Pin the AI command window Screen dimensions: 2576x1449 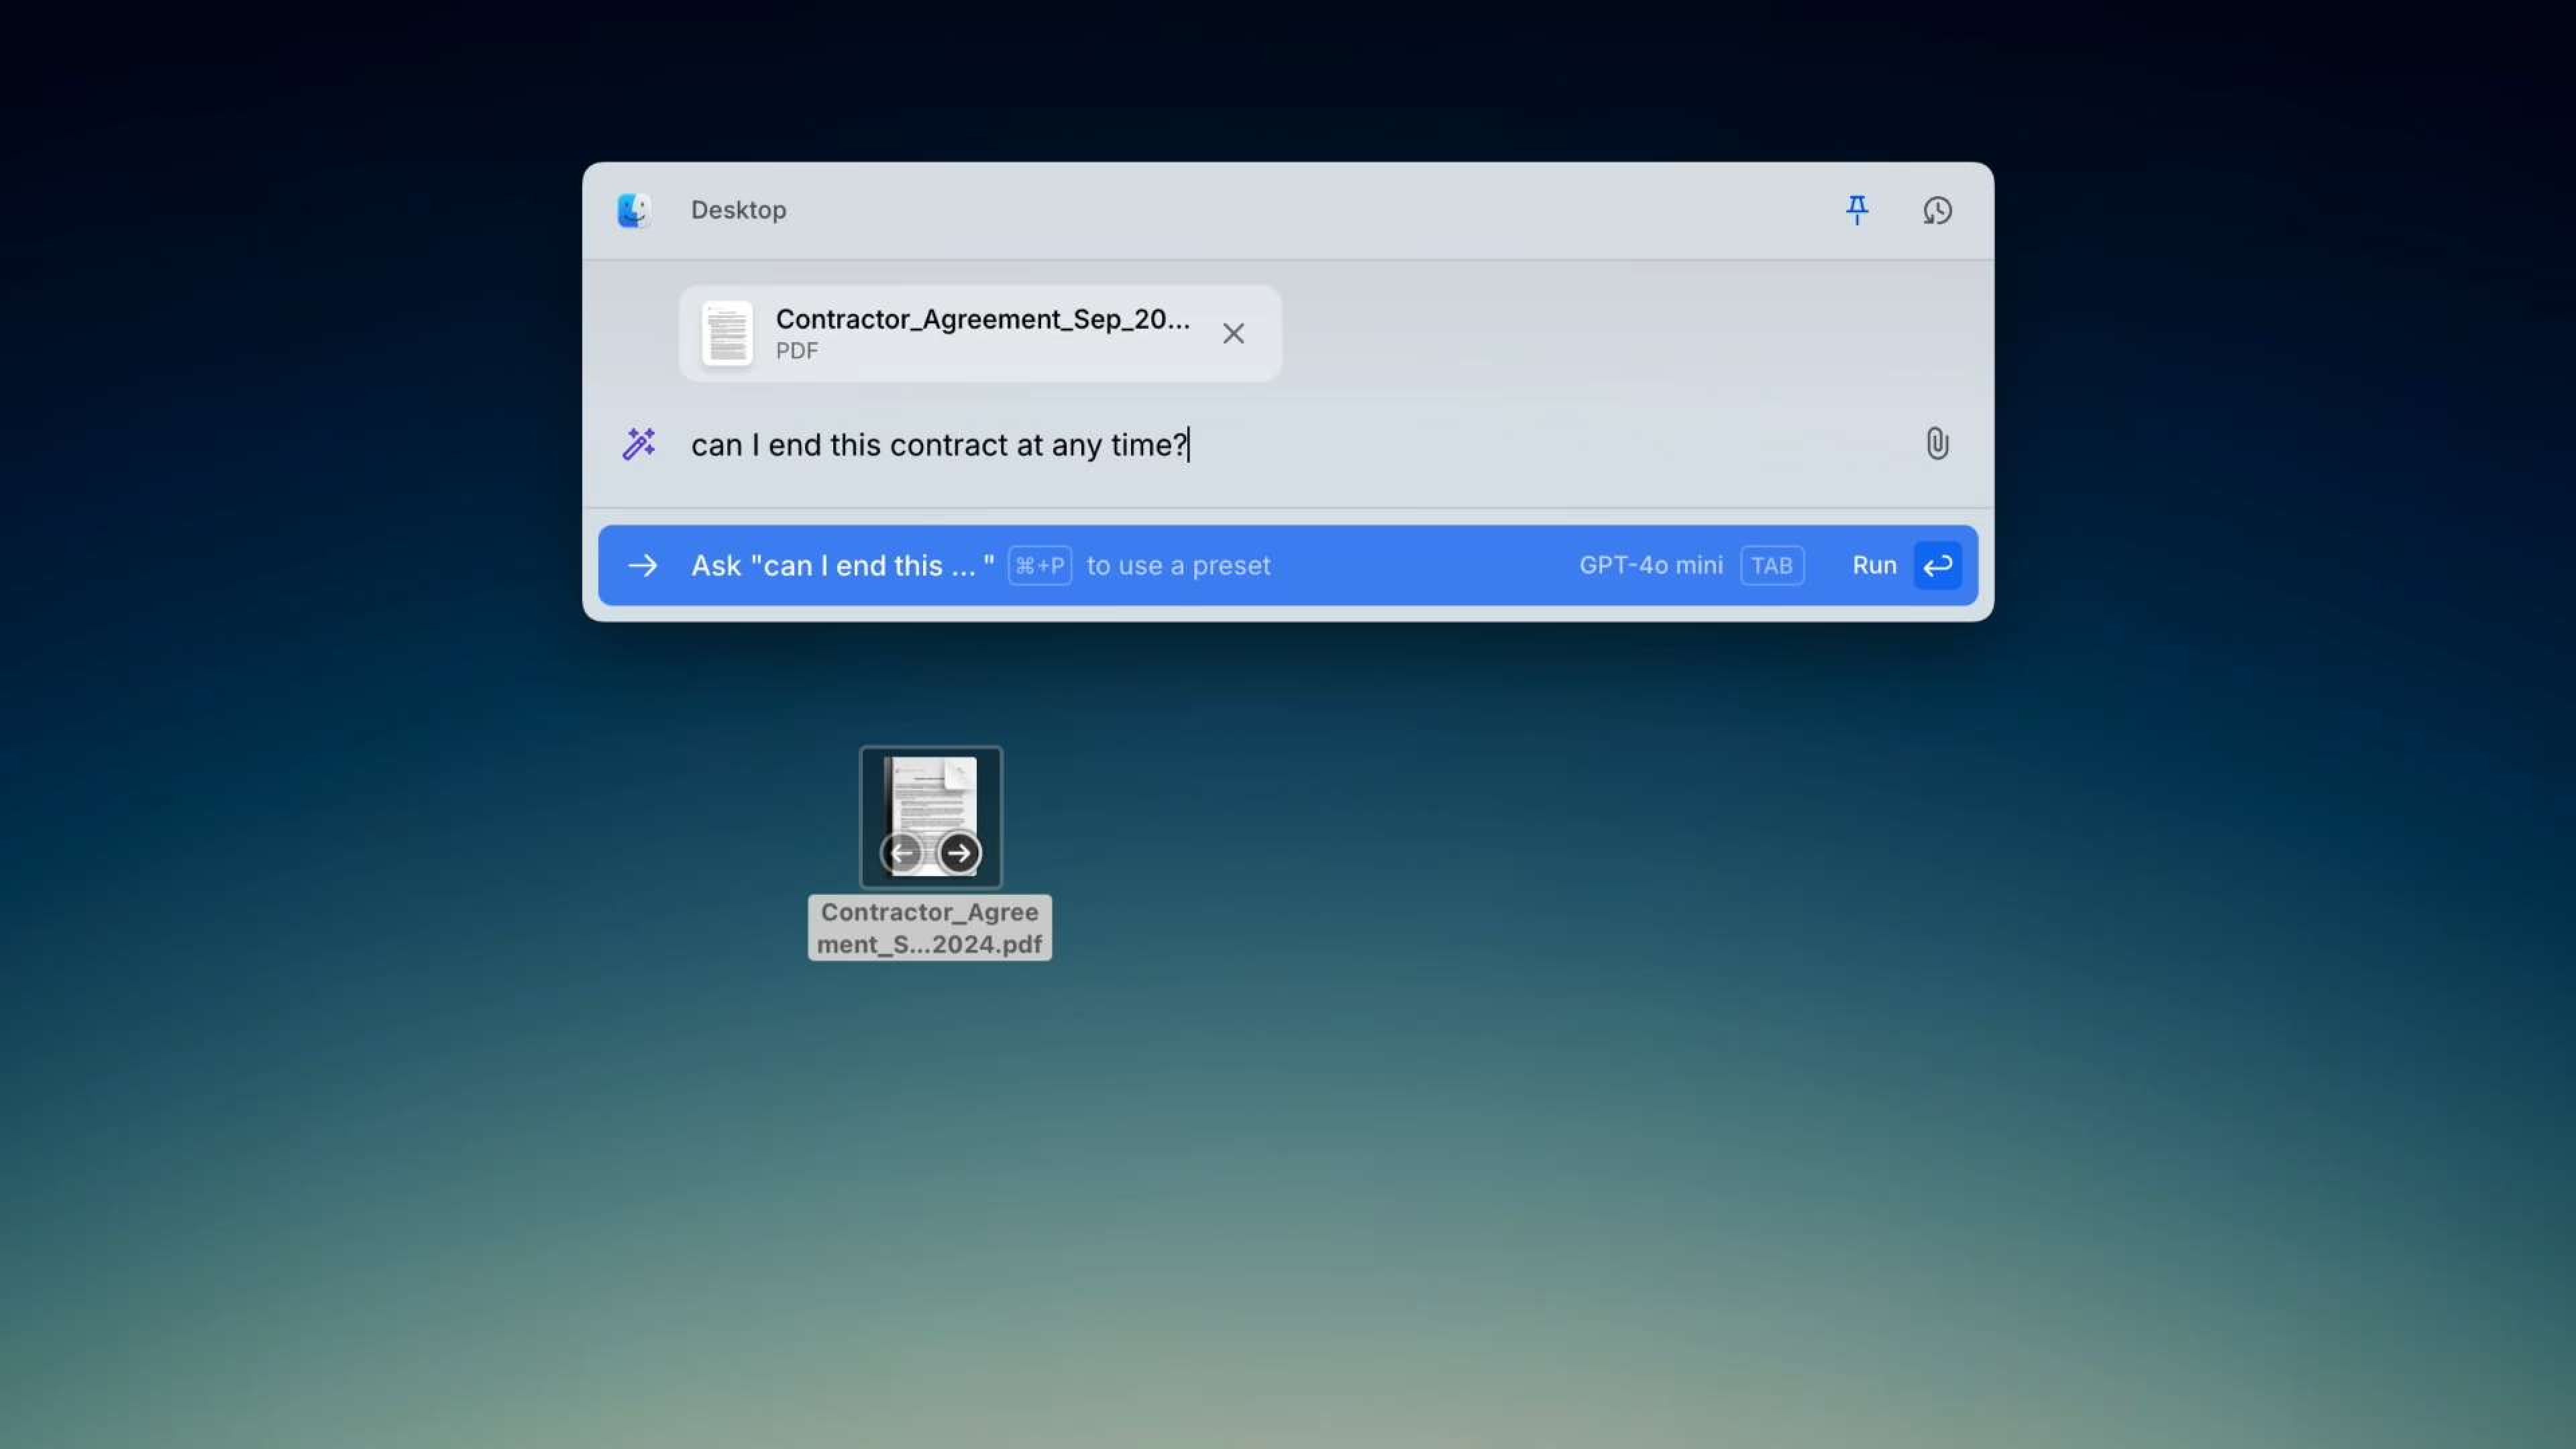pos(1856,210)
